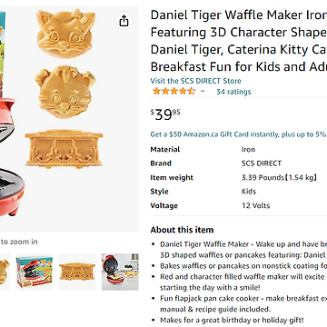Click the Daniel Tiger Waffle Maker product title
This screenshot has height=327, width=327.
click(239, 41)
